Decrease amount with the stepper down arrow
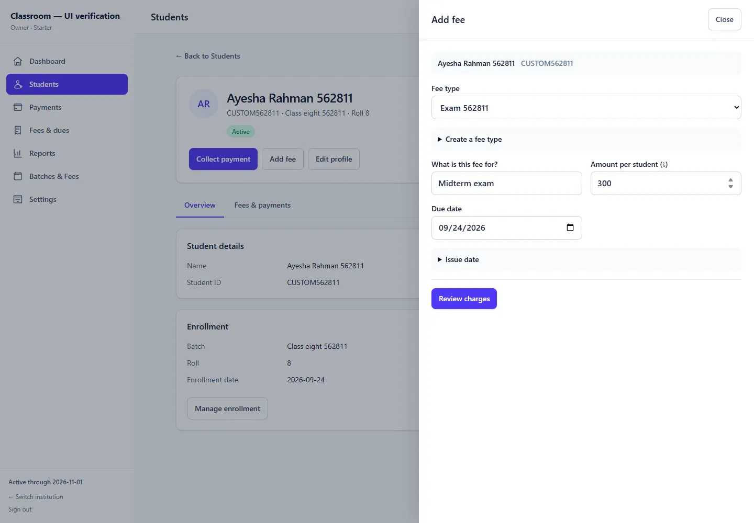Screen dimensions: 754x523 [x=730, y=187]
